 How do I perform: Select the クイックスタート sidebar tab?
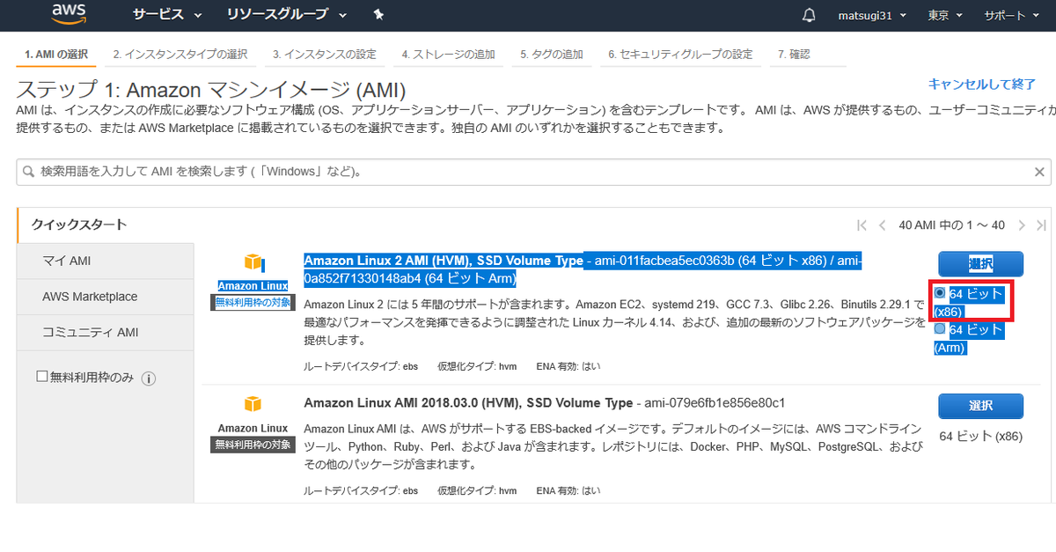106,224
